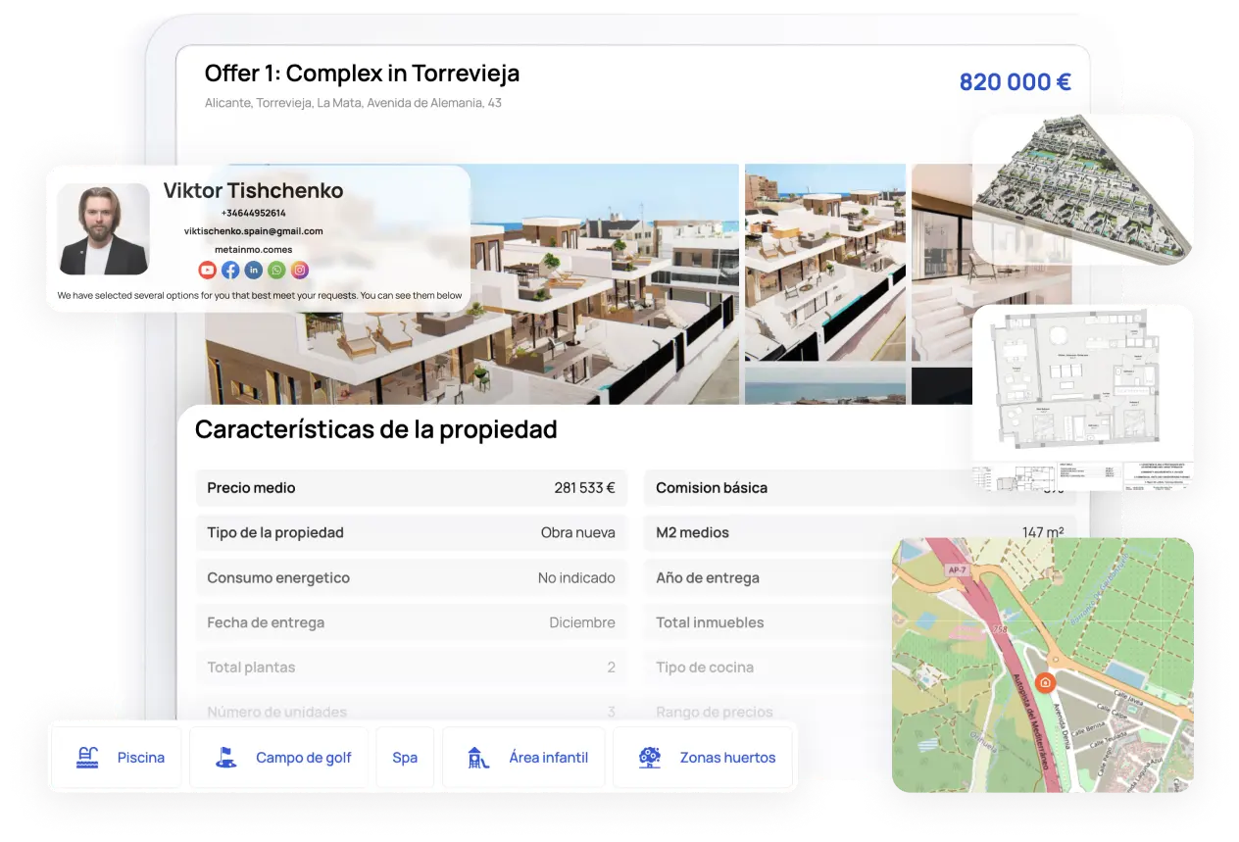Click the Zonas huertos tree icon
This screenshot has height=842, width=1239.
(649, 758)
